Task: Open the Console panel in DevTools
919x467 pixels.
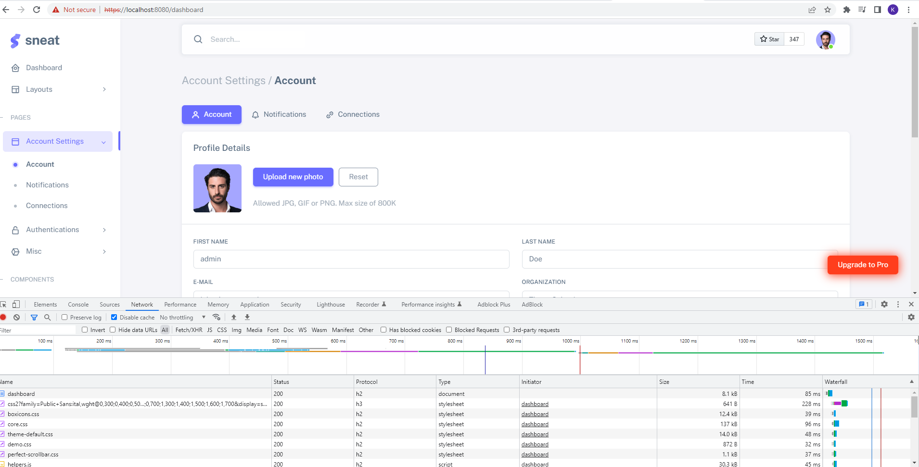Action: point(78,304)
